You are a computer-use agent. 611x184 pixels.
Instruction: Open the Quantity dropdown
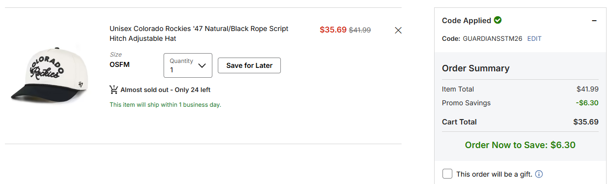(188, 65)
